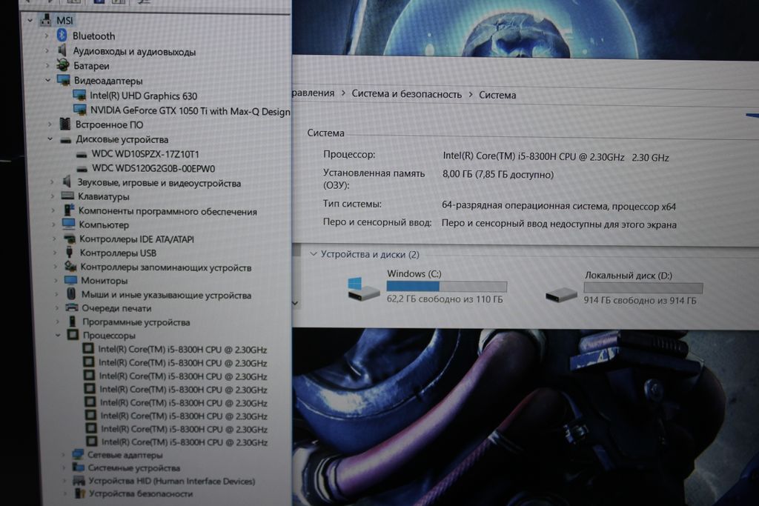Select the first Intel Core i5-8300H processor entry
The width and height of the screenshot is (759, 506).
[182, 350]
